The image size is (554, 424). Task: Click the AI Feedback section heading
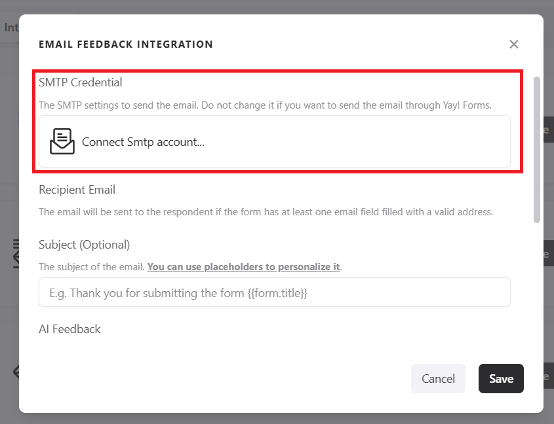69,329
